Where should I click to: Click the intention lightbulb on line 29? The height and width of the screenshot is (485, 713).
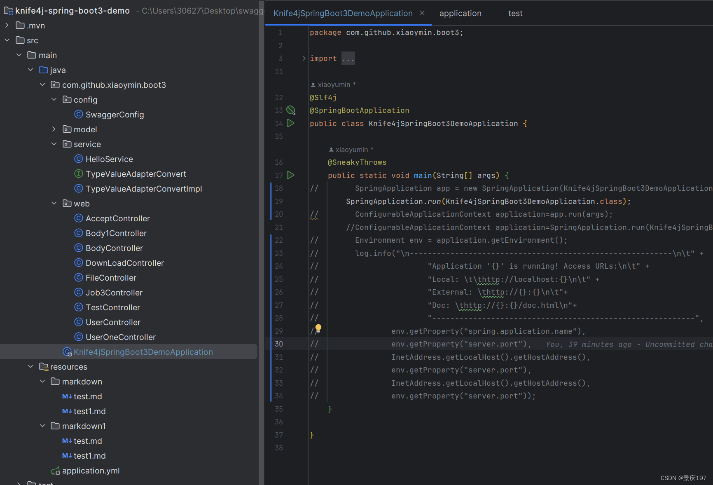click(318, 328)
